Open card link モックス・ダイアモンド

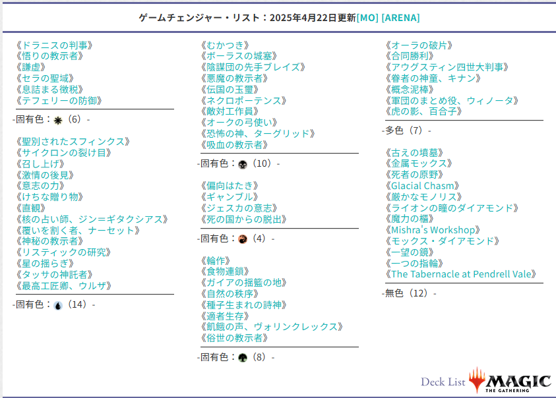(443, 241)
